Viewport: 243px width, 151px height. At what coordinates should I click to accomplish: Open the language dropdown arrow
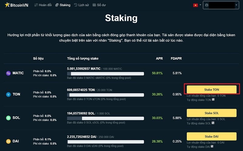point(200,5)
